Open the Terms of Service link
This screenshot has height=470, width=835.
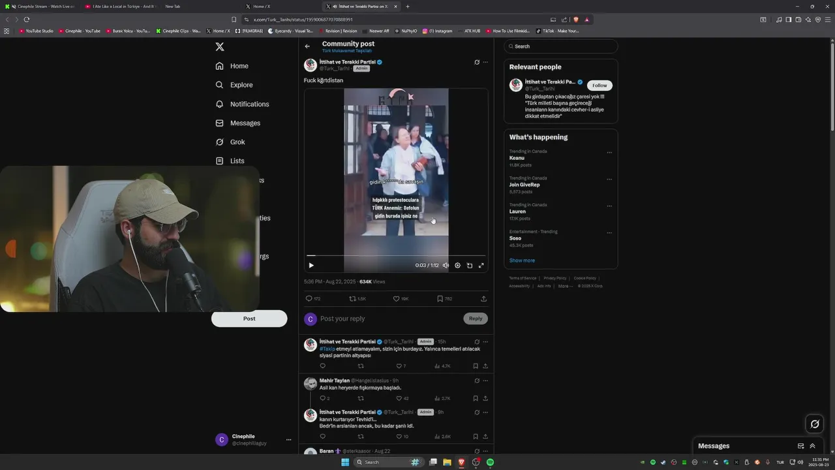(x=523, y=278)
